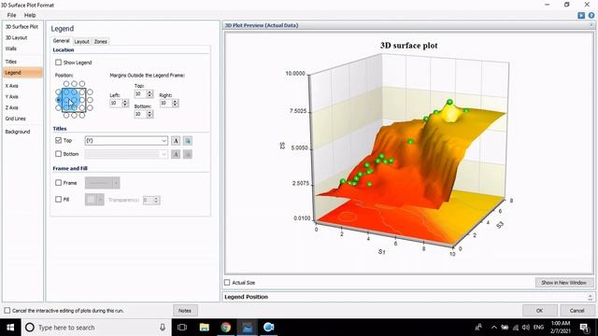Check Cancel the interactive editing of plots
Image resolution: width=598 pixels, height=336 pixels.
[7, 311]
